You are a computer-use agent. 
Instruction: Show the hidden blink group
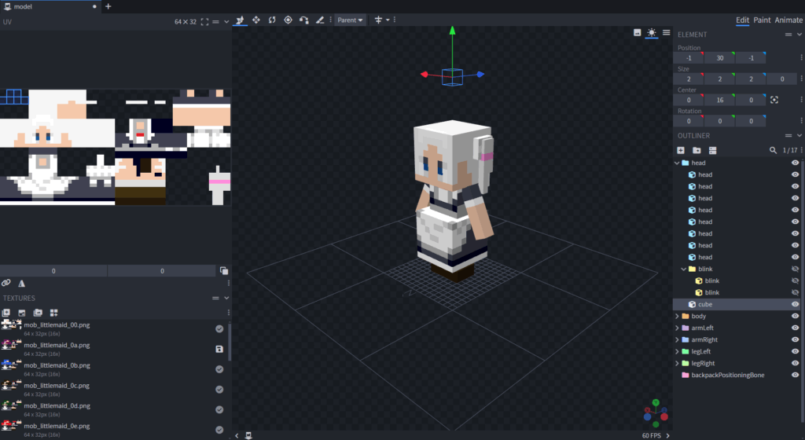tap(795, 269)
